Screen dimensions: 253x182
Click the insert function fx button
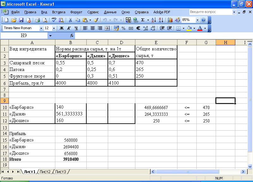click(72, 36)
